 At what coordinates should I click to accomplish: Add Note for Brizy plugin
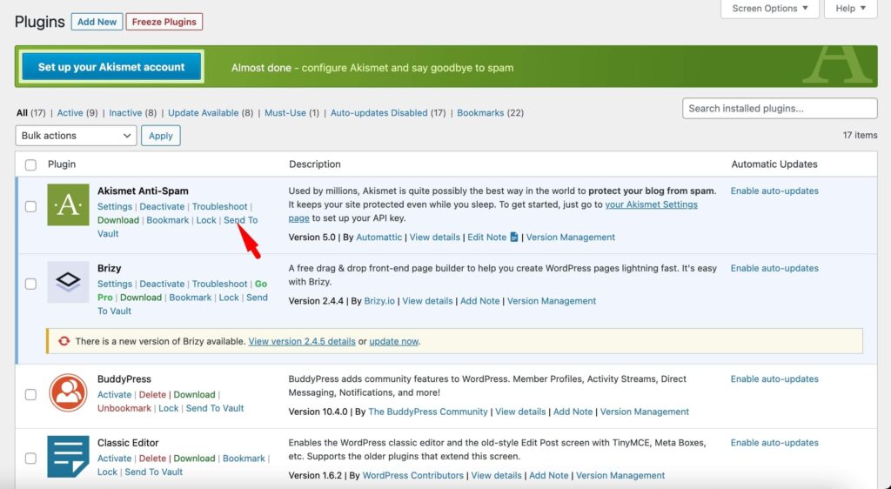(480, 301)
